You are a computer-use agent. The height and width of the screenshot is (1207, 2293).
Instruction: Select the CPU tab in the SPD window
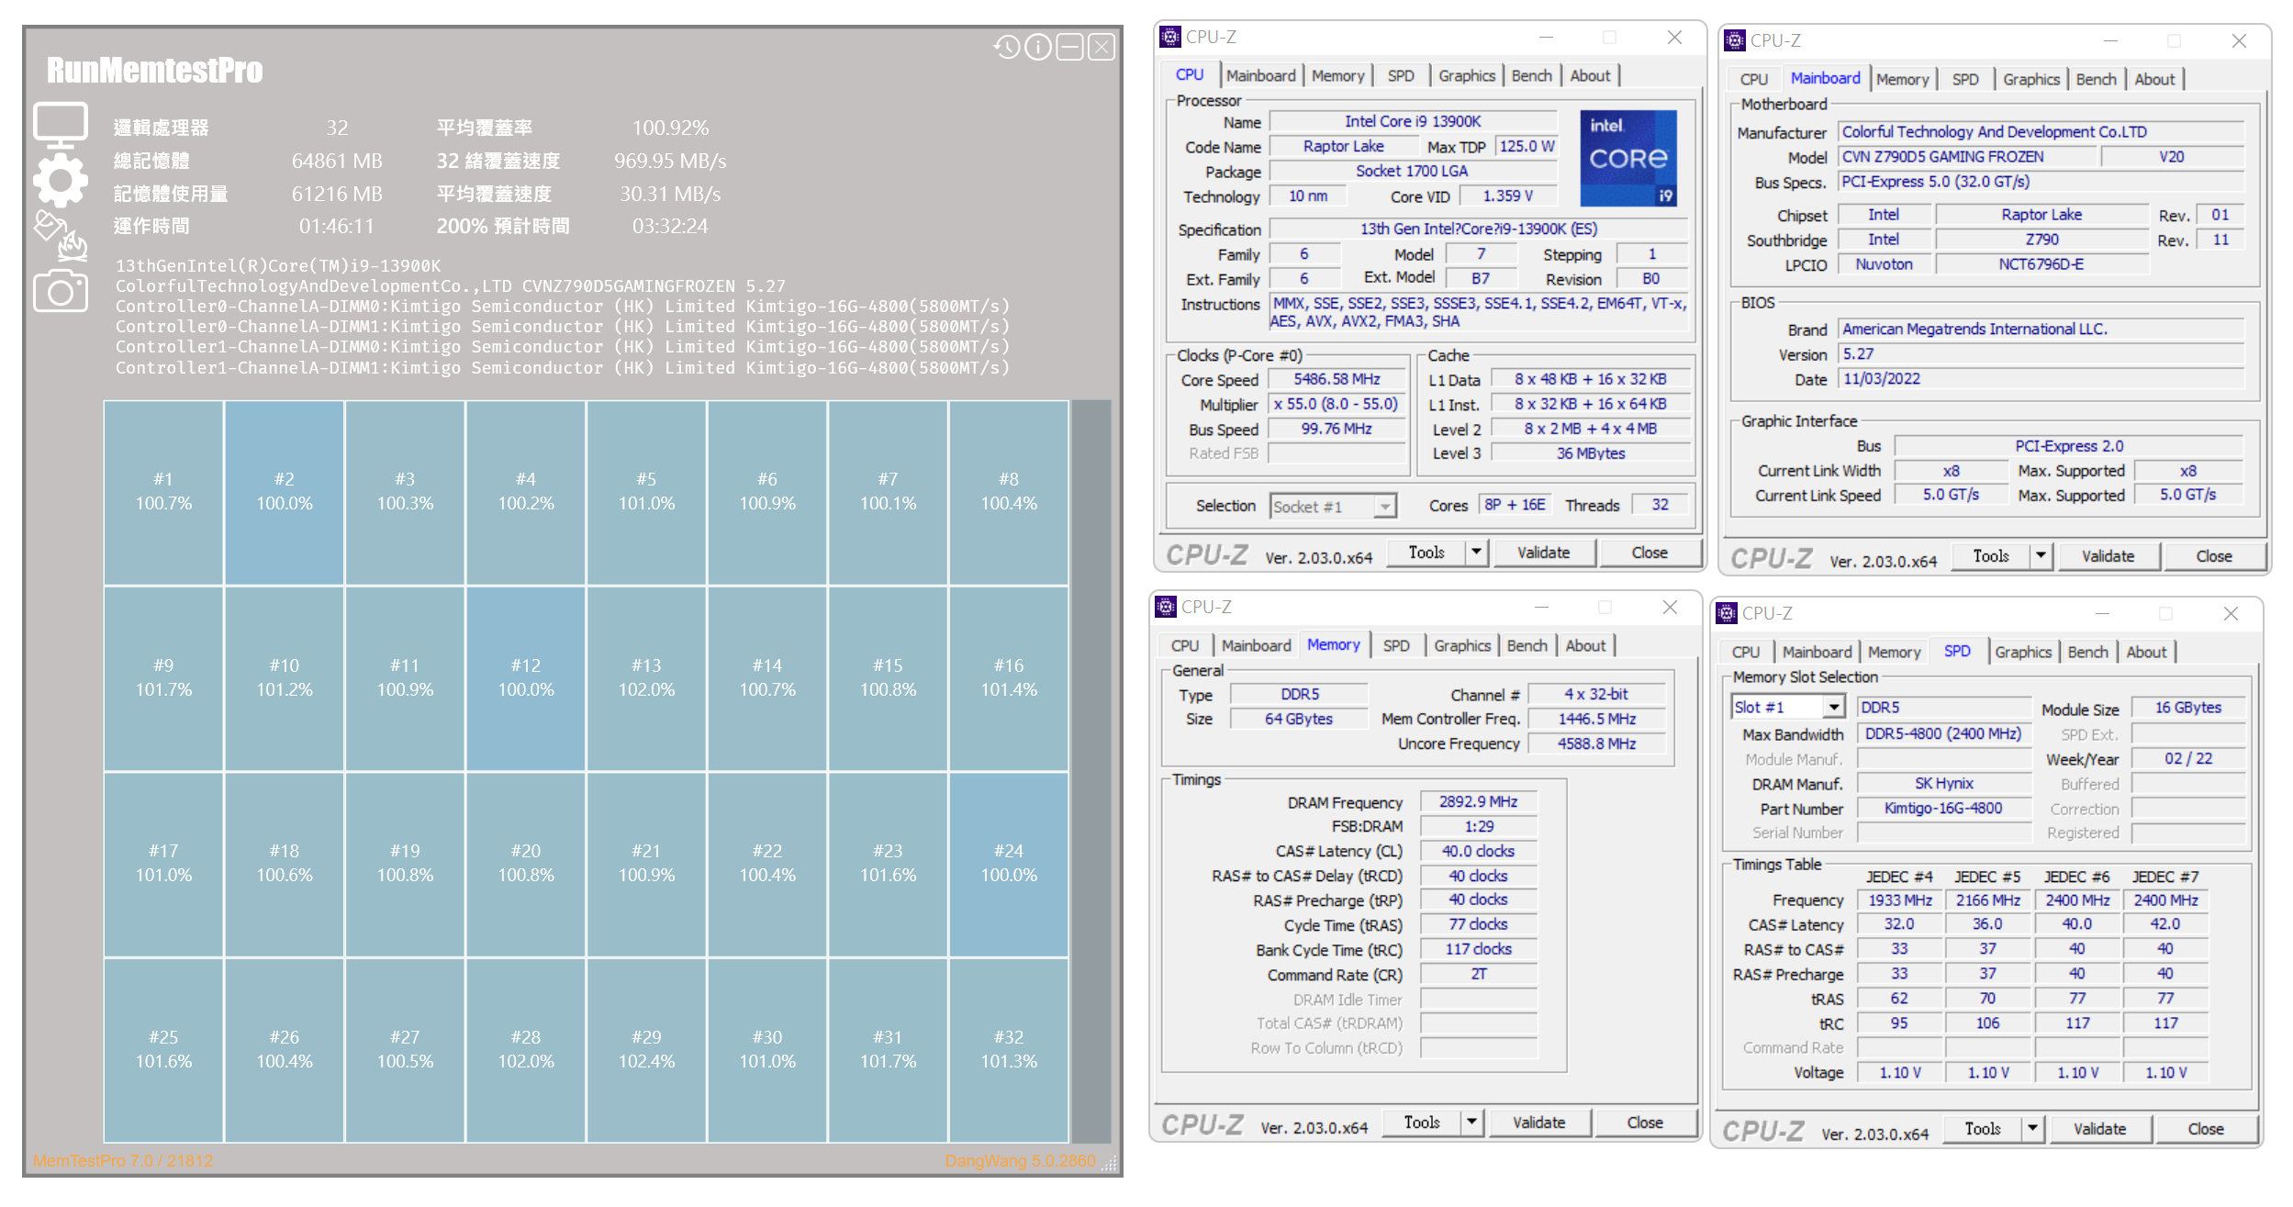[1745, 652]
